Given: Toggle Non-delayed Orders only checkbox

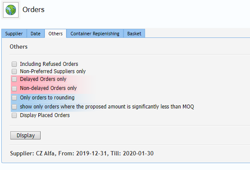Looking at the screenshot, I should [14, 88].
